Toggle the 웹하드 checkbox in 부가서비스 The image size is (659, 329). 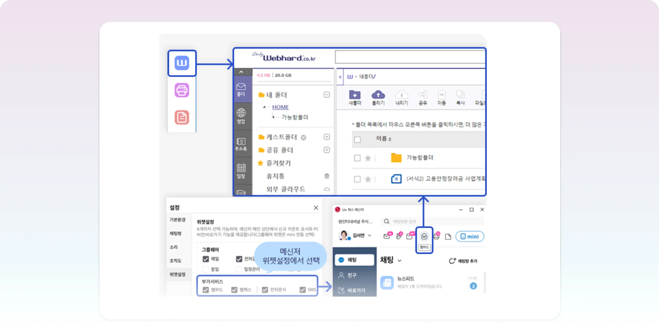point(206,290)
